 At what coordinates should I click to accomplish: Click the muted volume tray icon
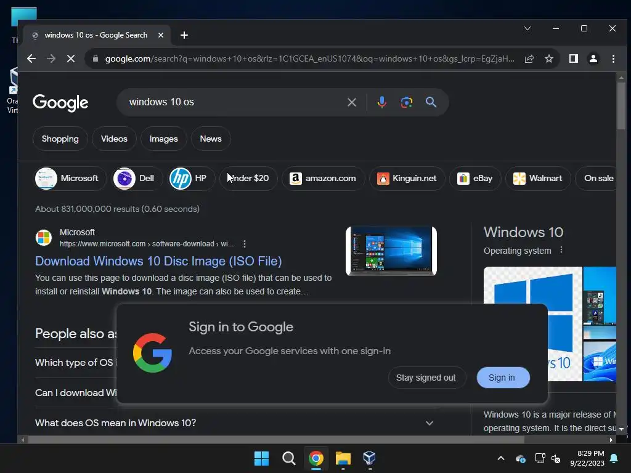(556, 458)
